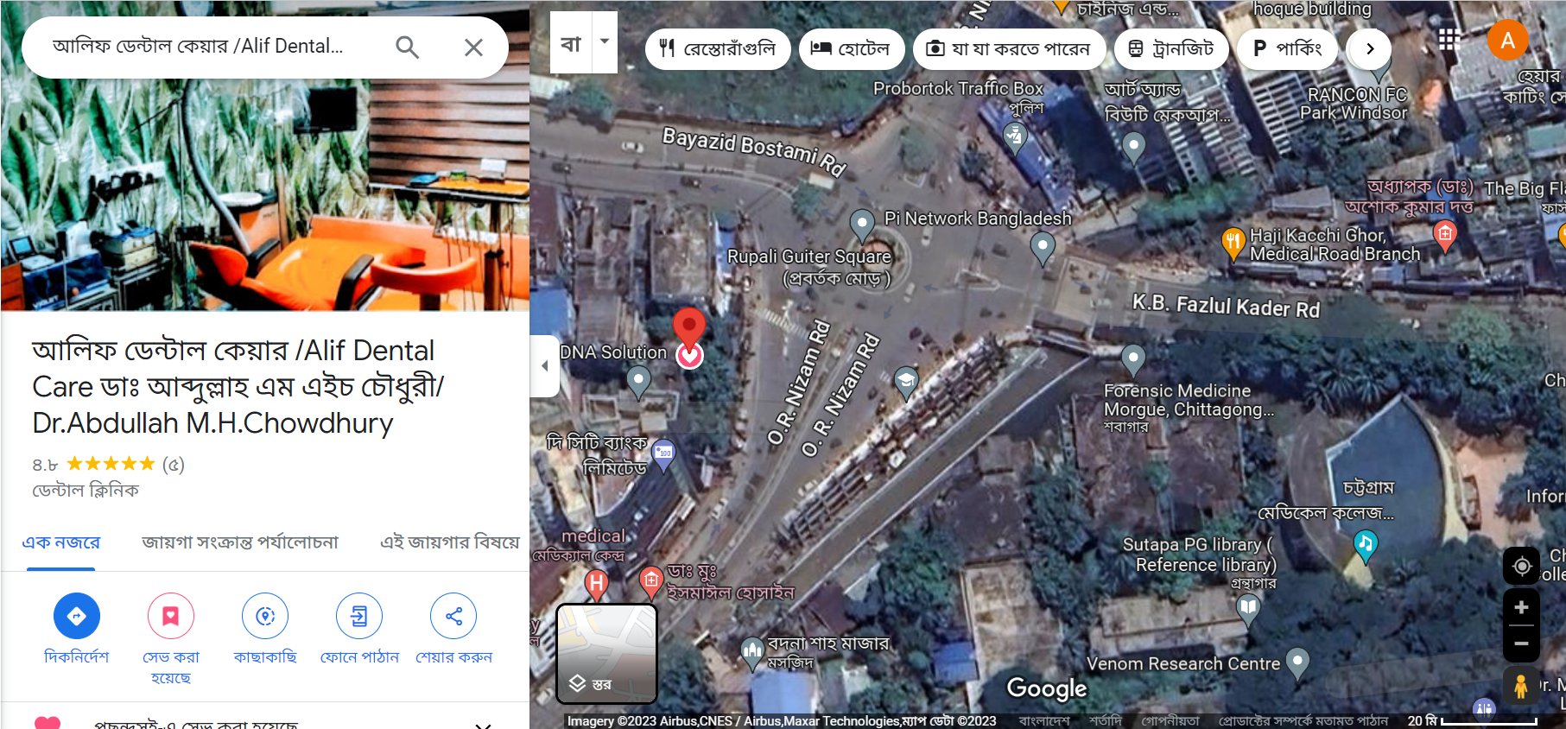This screenshot has height=729, width=1566.
Task: Open the বা language dropdown arrow
Action: click(x=605, y=41)
